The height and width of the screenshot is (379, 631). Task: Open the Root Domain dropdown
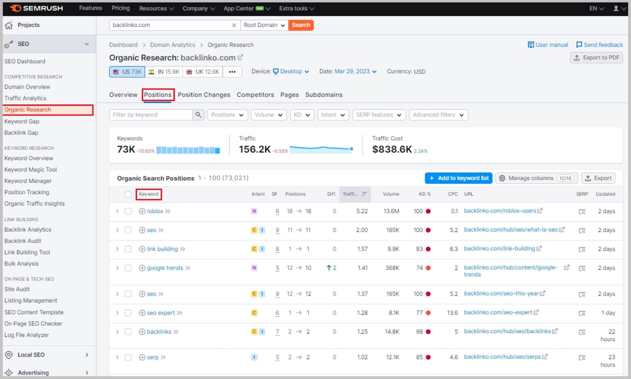coord(264,25)
